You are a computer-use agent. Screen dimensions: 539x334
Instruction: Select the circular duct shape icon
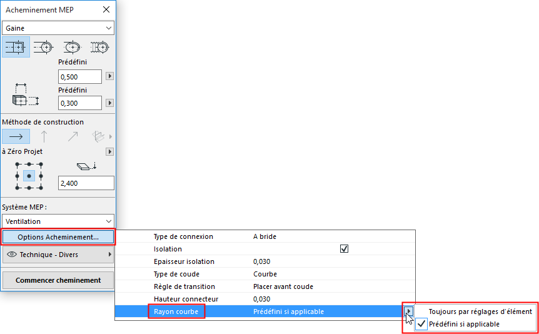44,47
